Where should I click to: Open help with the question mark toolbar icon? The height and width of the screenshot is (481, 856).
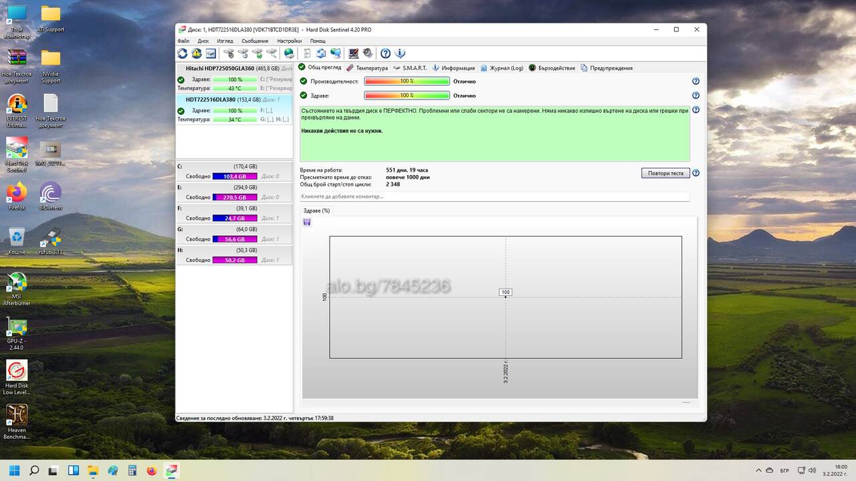point(385,53)
